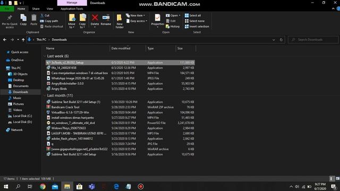
Task: Switch to the Home ribbon tab
Action: pyautogui.click(x=21, y=8)
